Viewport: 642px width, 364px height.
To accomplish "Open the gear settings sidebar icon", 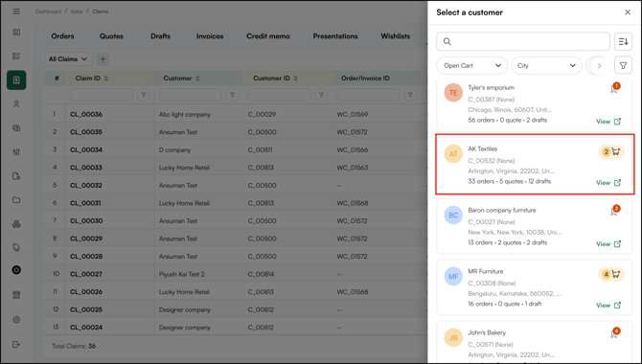I will pos(16,319).
